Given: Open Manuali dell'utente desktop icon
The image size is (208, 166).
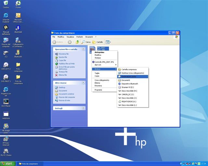Looking at the screenshot, I should (6, 30).
